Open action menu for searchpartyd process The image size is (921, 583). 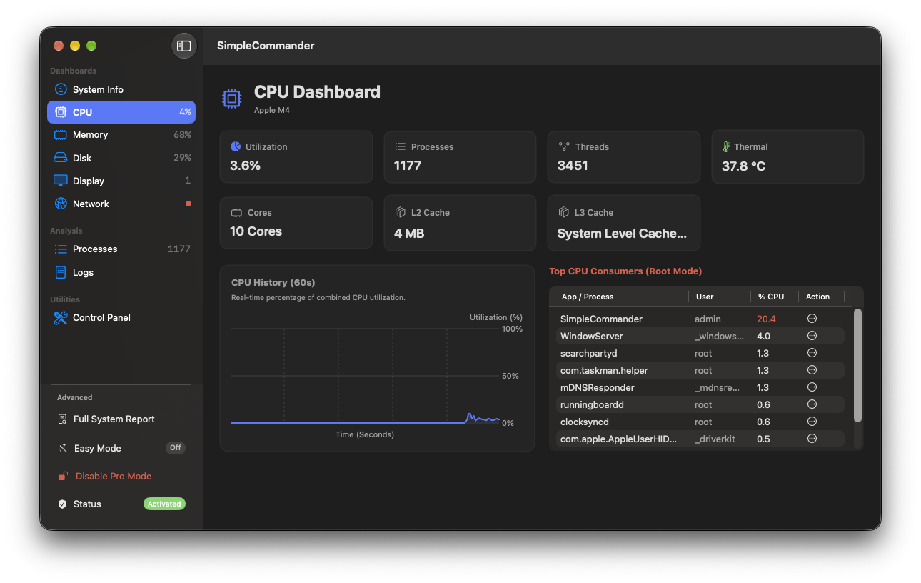click(812, 353)
